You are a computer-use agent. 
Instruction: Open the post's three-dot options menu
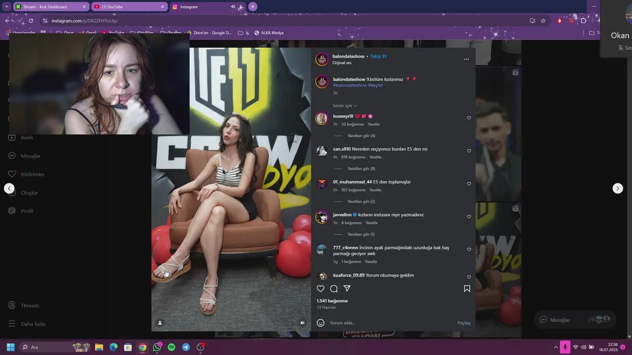pyautogui.click(x=466, y=59)
